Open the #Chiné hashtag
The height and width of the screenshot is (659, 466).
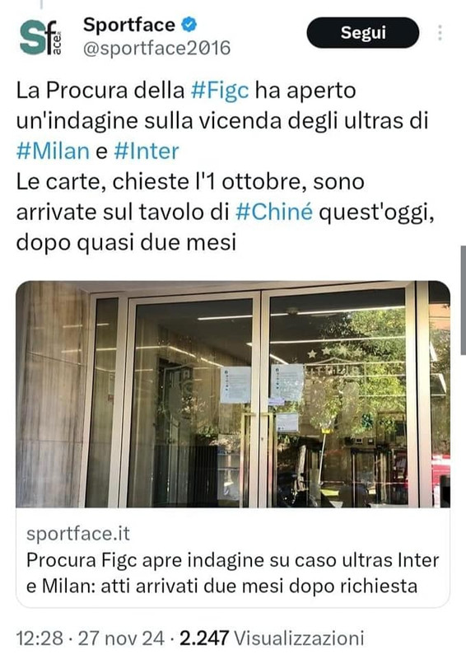[274, 212]
